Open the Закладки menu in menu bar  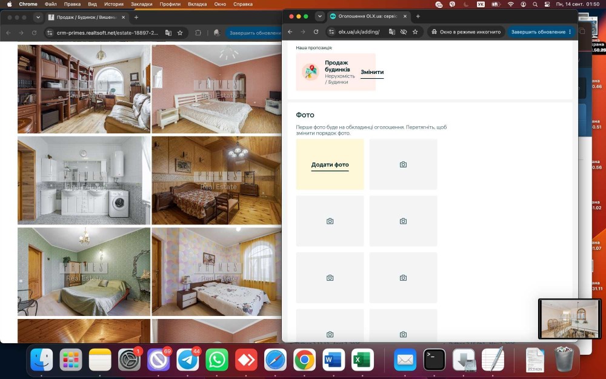pyautogui.click(x=141, y=4)
